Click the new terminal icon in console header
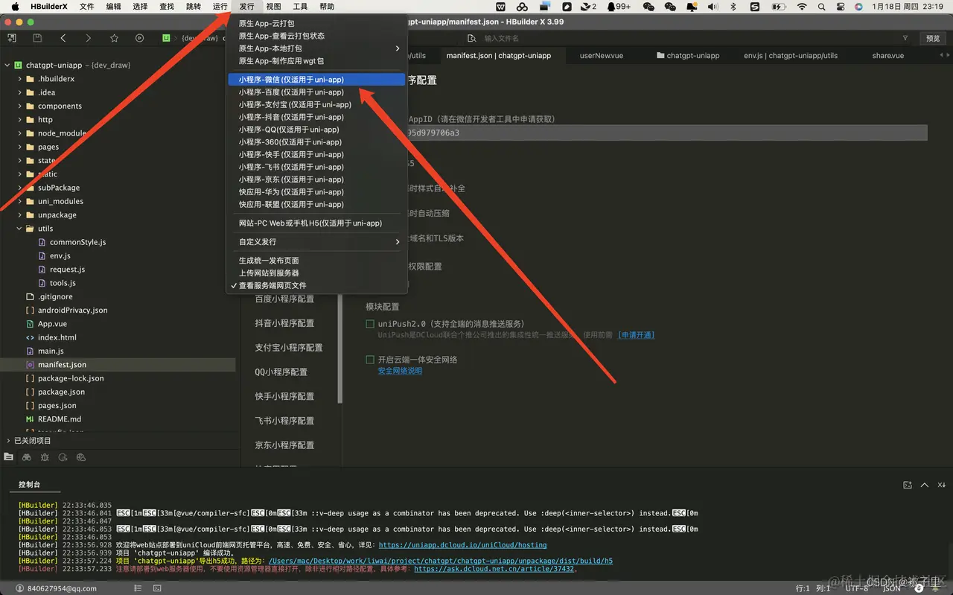Viewport: 953px width, 595px height. (908, 485)
